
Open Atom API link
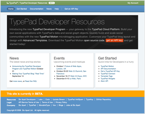click(x=104, y=81)
